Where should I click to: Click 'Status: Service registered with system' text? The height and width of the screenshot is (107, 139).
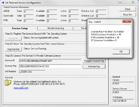41,38
